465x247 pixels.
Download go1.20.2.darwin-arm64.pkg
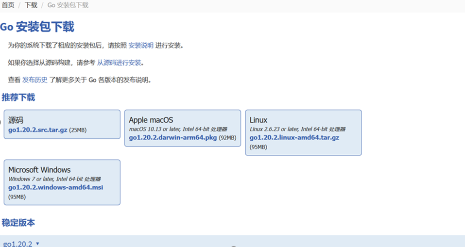click(x=173, y=137)
